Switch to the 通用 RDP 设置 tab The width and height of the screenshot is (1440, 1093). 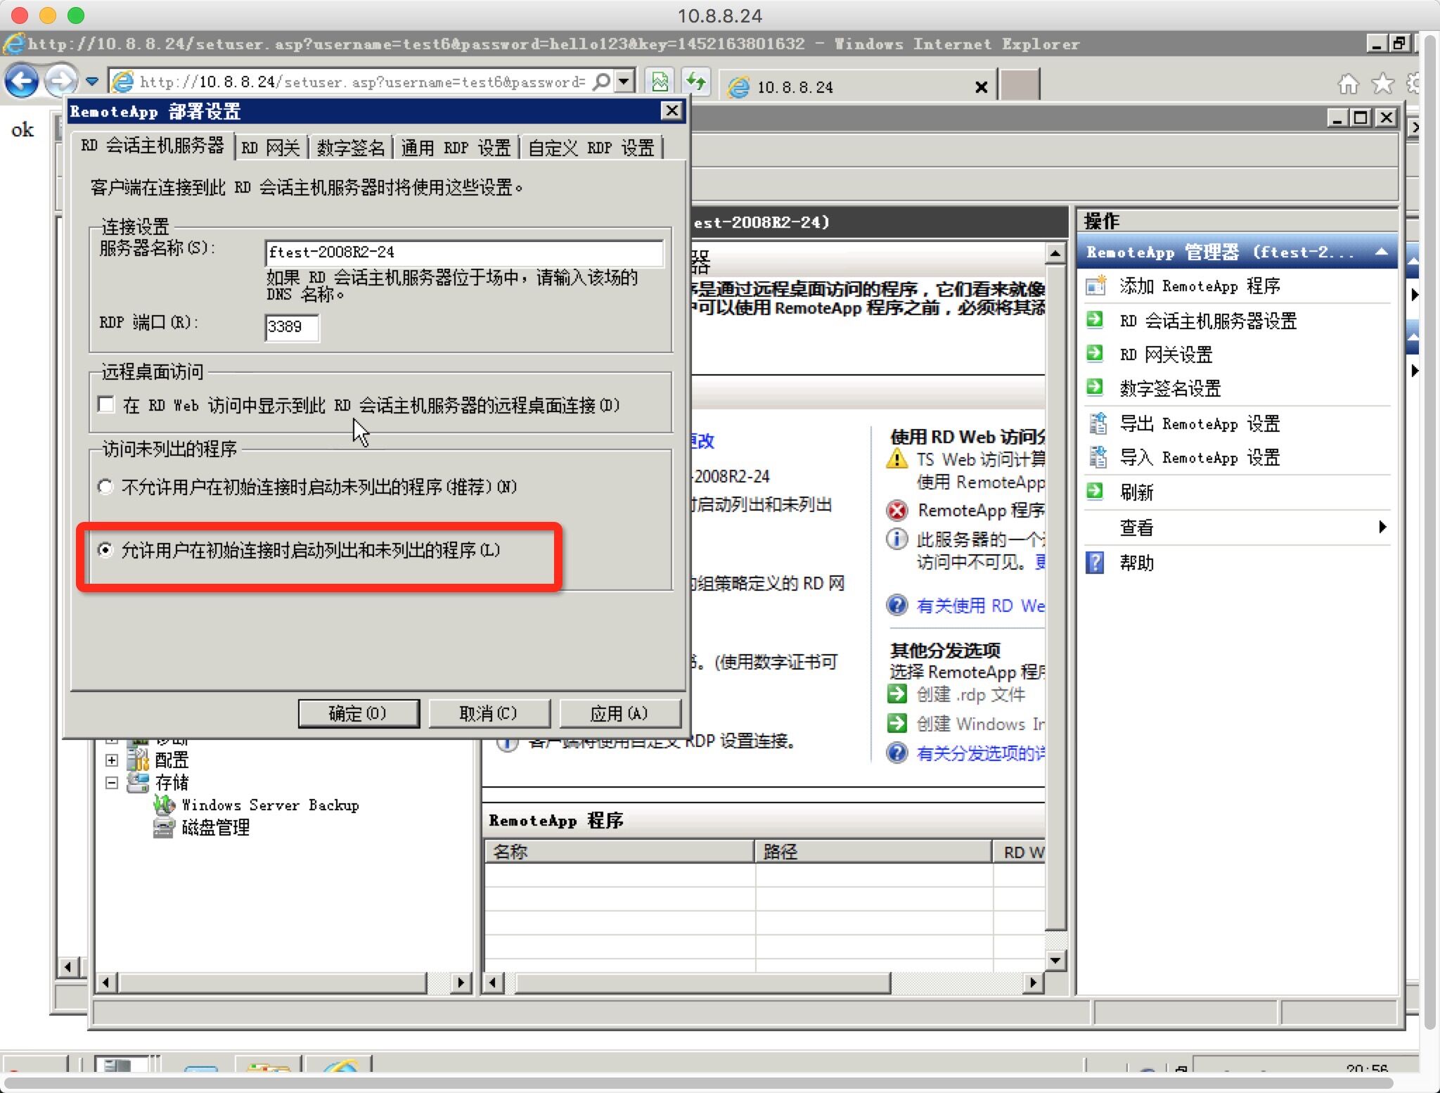456,148
